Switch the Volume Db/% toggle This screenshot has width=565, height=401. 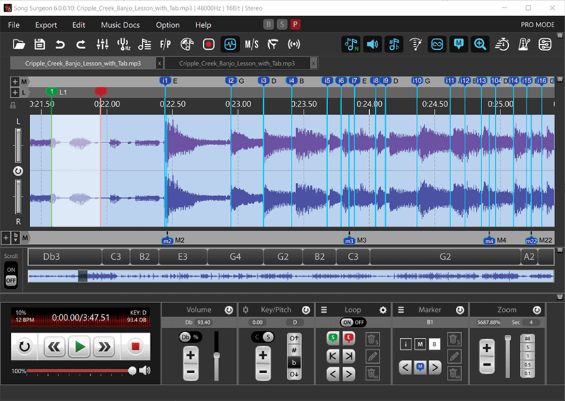pyautogui.click(x=190, y=337)
